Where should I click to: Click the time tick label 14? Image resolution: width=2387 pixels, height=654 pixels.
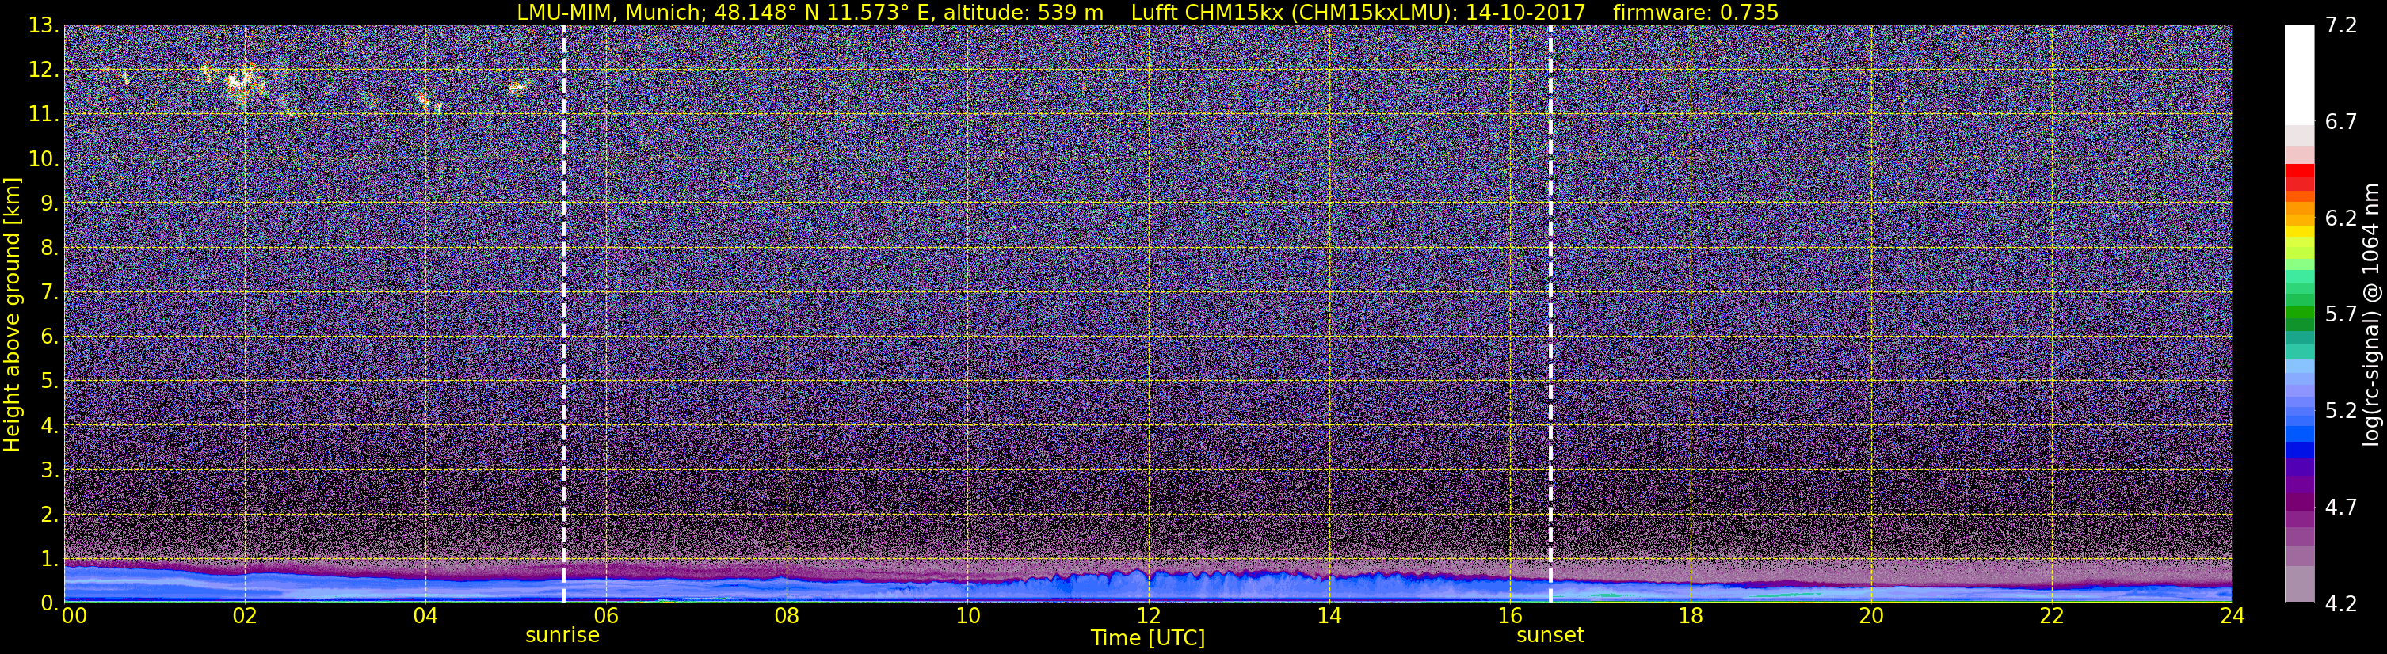pyautogui.click(x=1329, y=616)
